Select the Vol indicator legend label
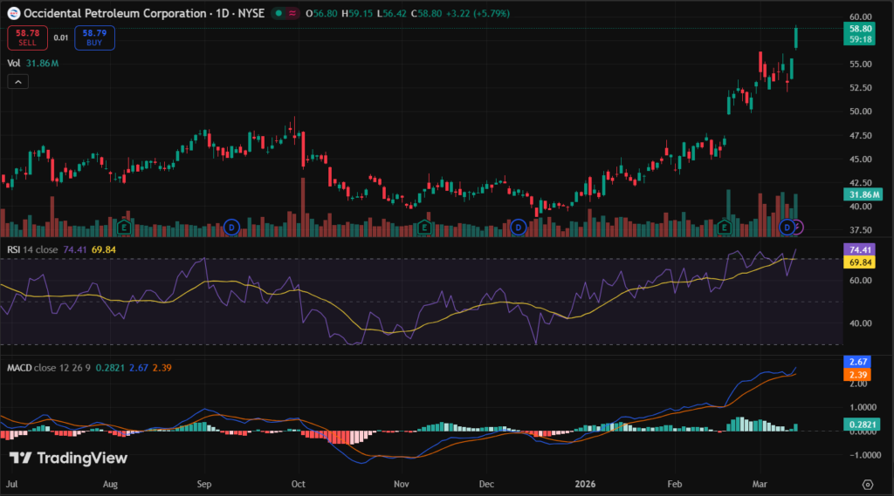The width and height of the screenshot is (894, 496). click(14, 63)
